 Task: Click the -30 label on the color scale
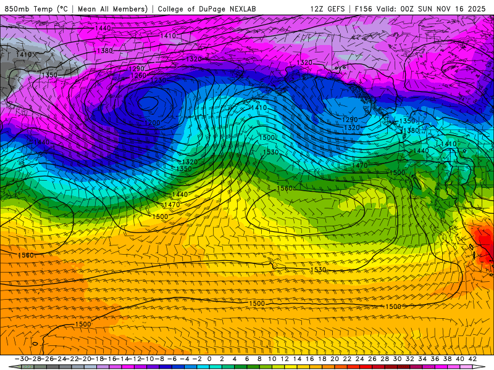22,359
